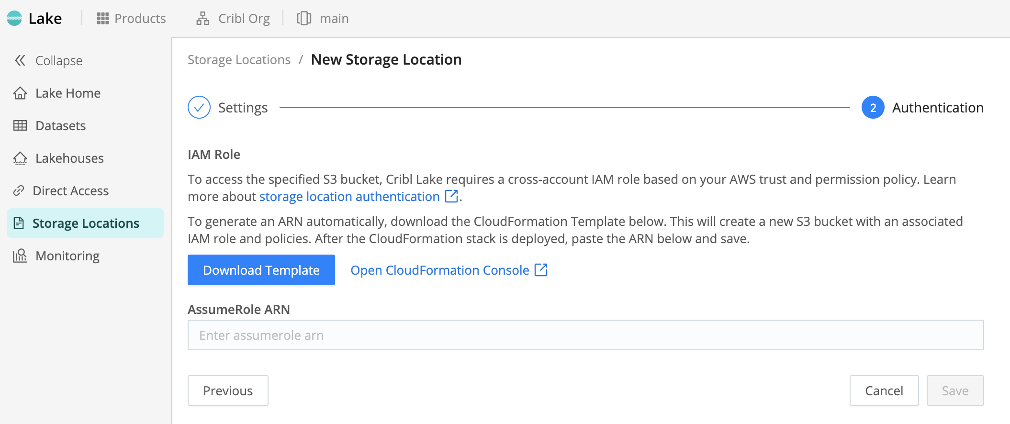Select the main workspace label
The height and width of the screenshot is (424, 1010).
[x=334, y=18]
